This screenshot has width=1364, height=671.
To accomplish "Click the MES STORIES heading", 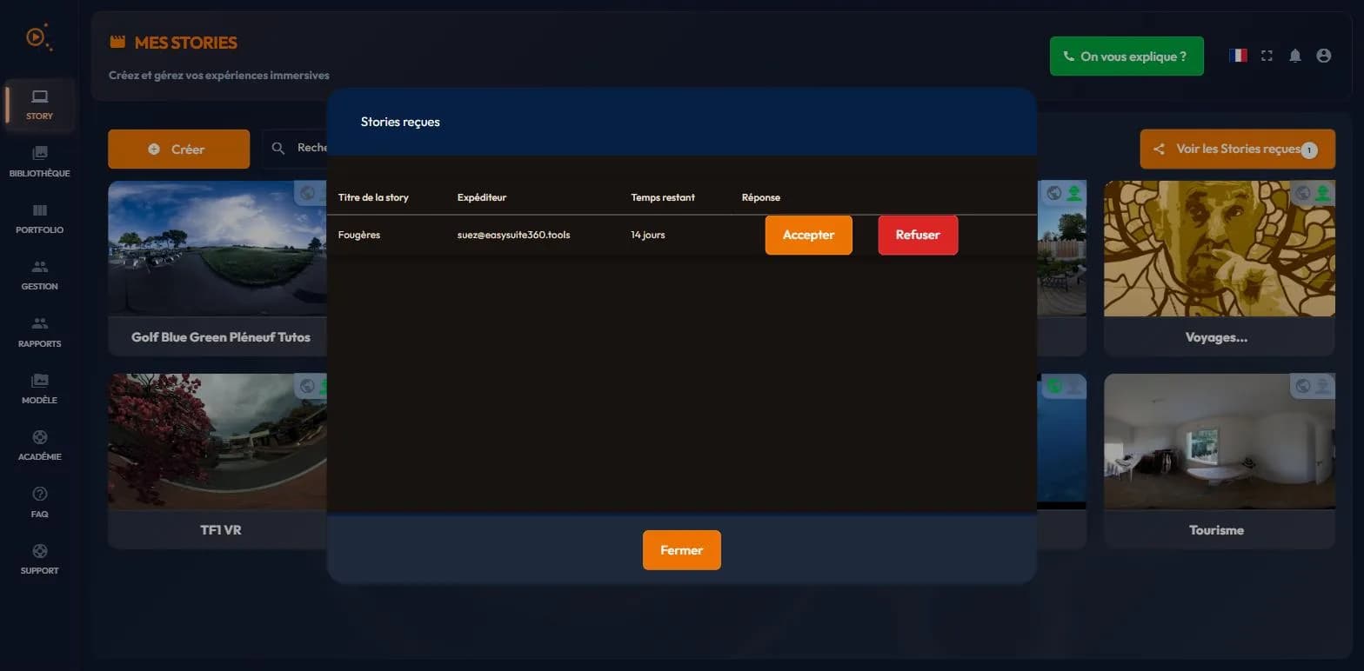I will [185, 43].
